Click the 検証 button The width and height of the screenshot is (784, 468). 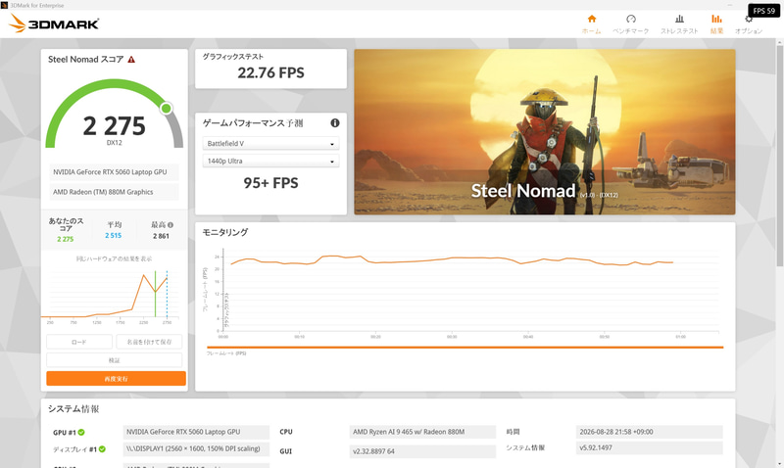pos(114,360)
